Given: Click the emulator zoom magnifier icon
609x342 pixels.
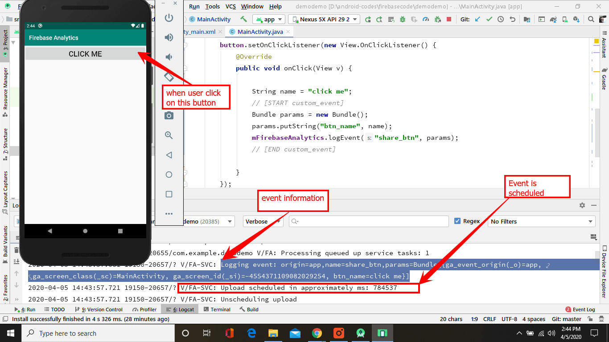Looking at the screenshot, I should pyautogui.click(x=169, y=135).
